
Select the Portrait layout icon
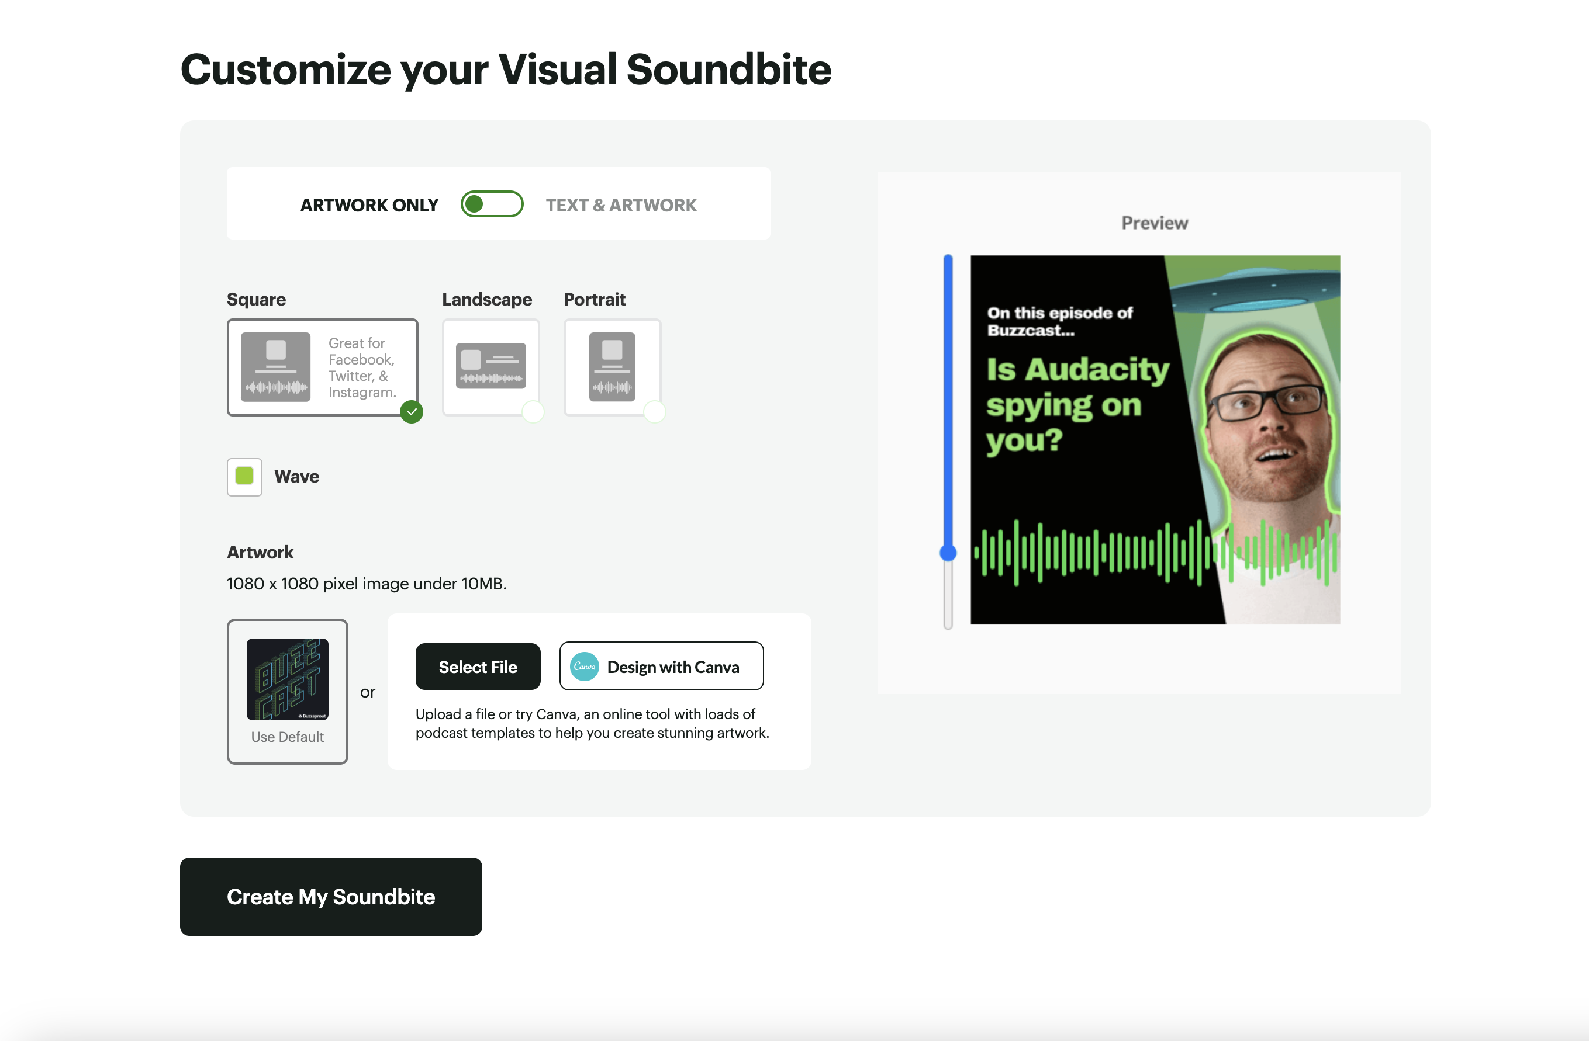coord(612,366)
